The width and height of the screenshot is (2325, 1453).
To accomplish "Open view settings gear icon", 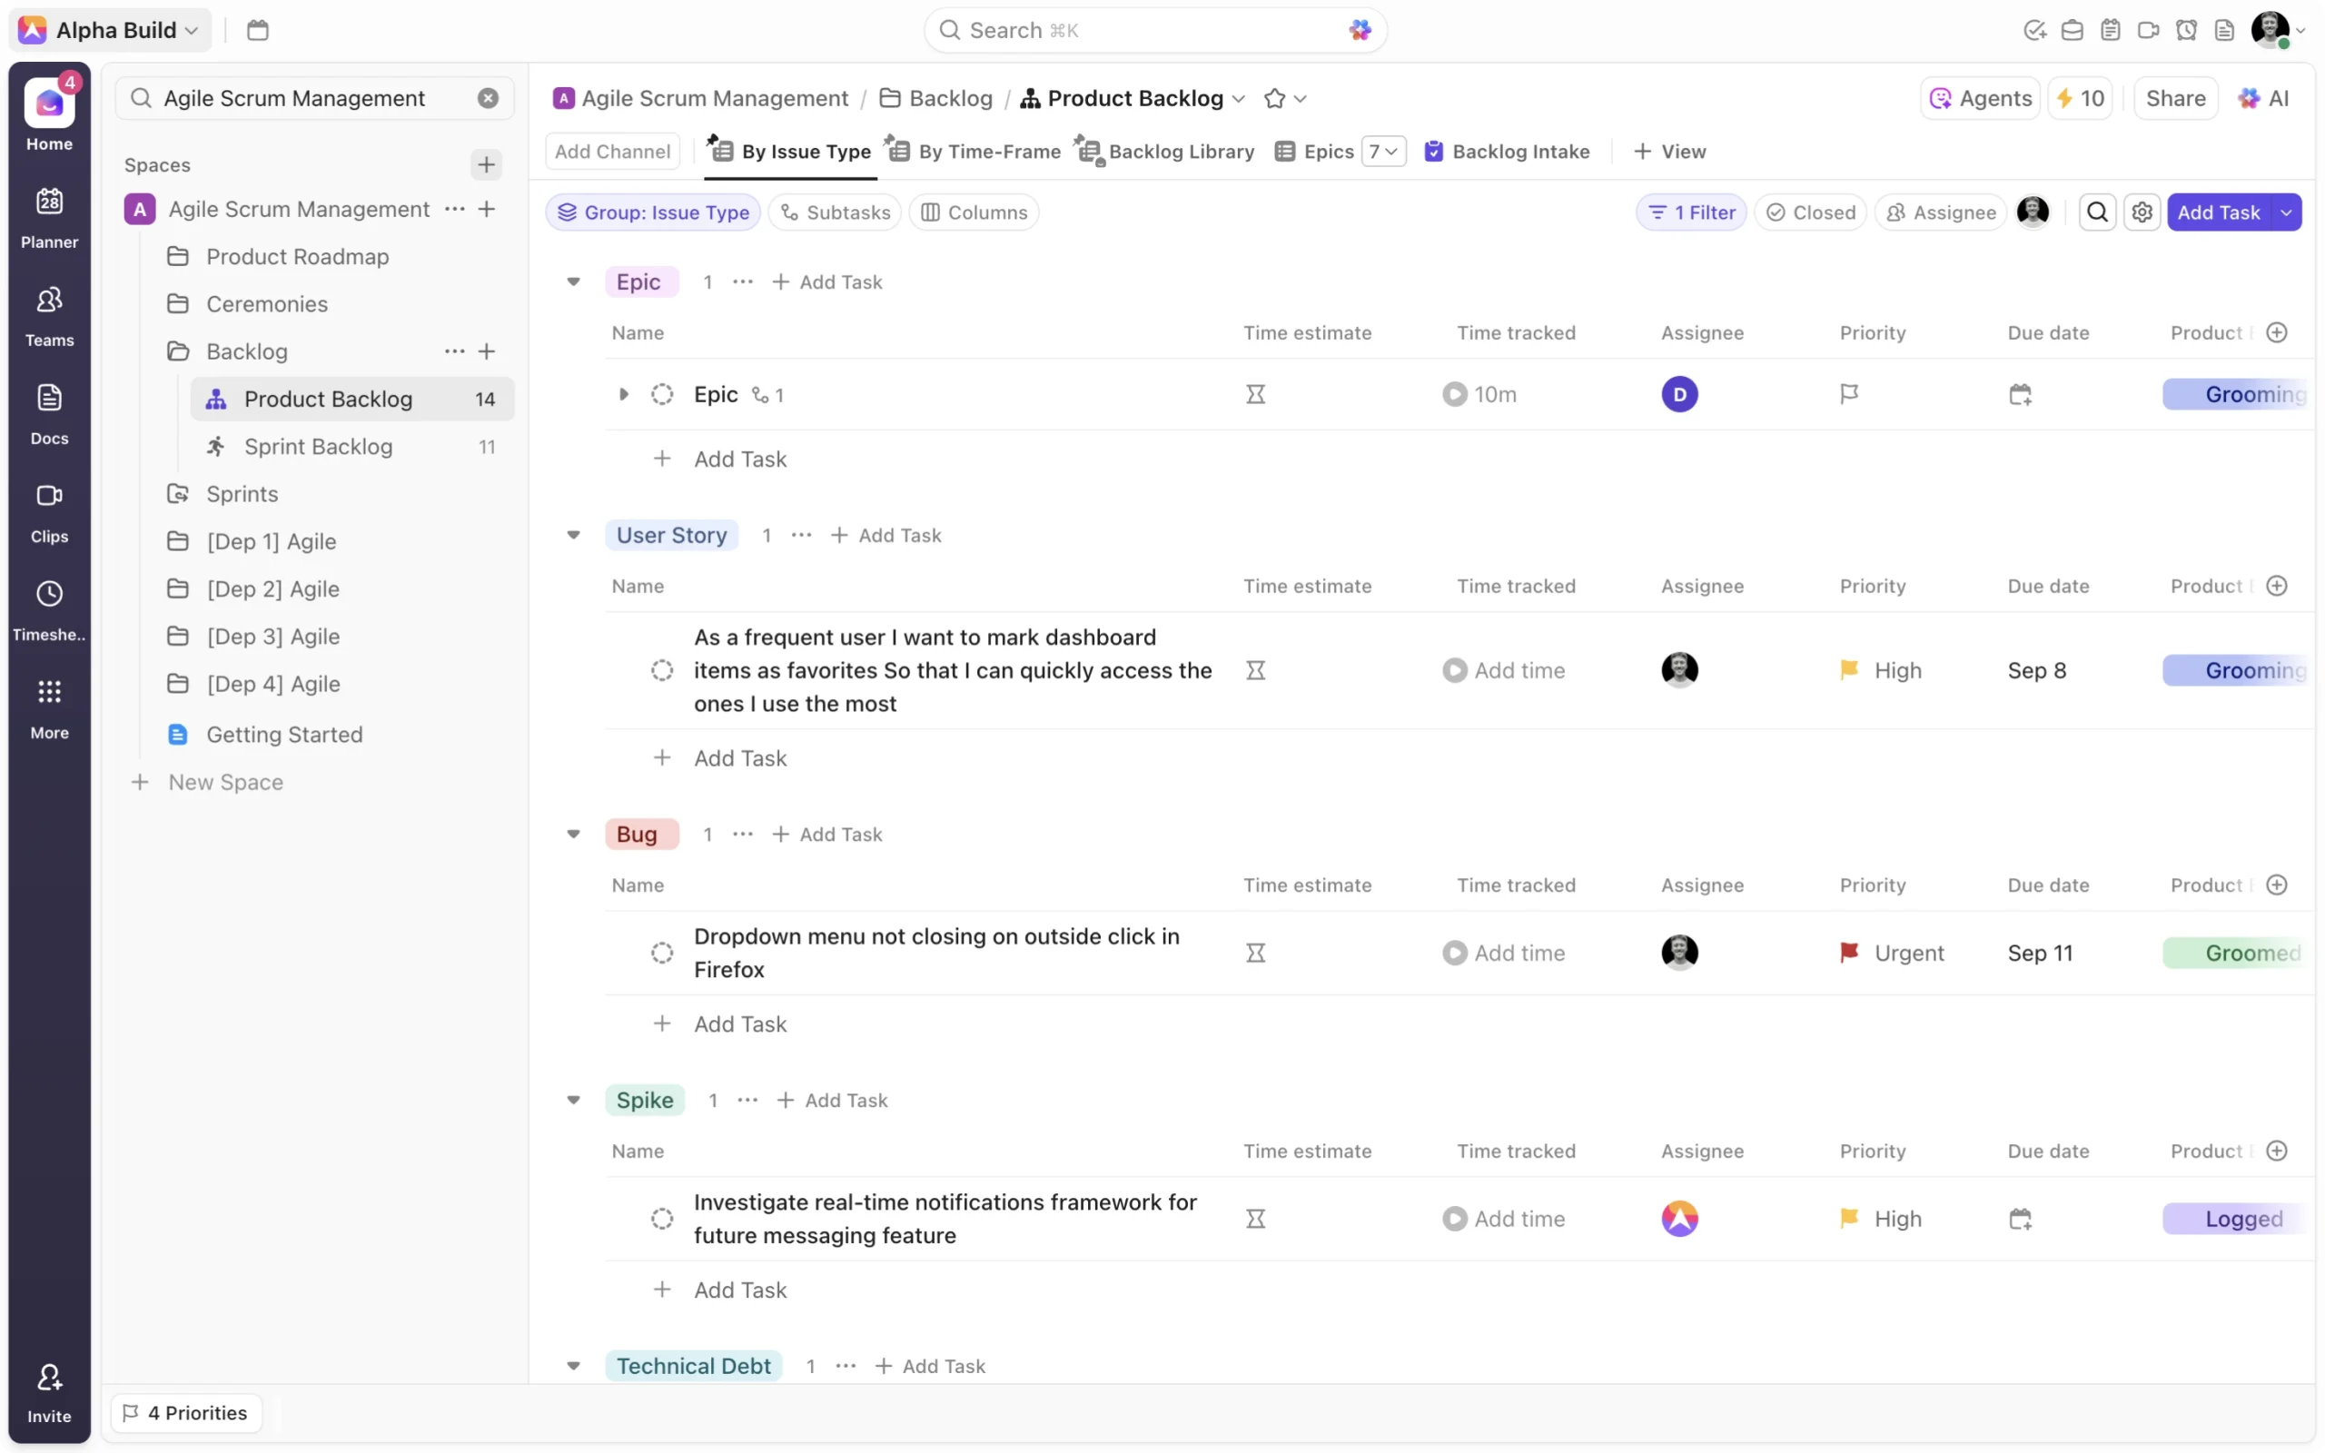I will [2142, 213].
